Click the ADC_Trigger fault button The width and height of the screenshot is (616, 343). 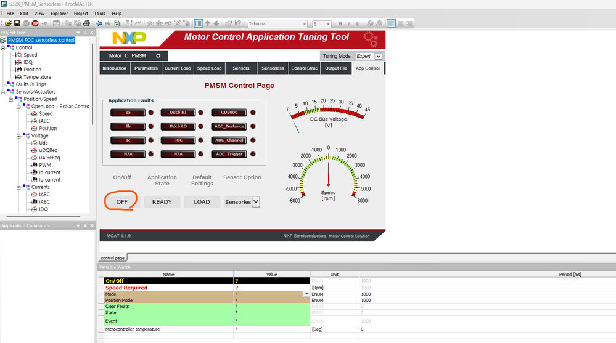click(229, 154)
